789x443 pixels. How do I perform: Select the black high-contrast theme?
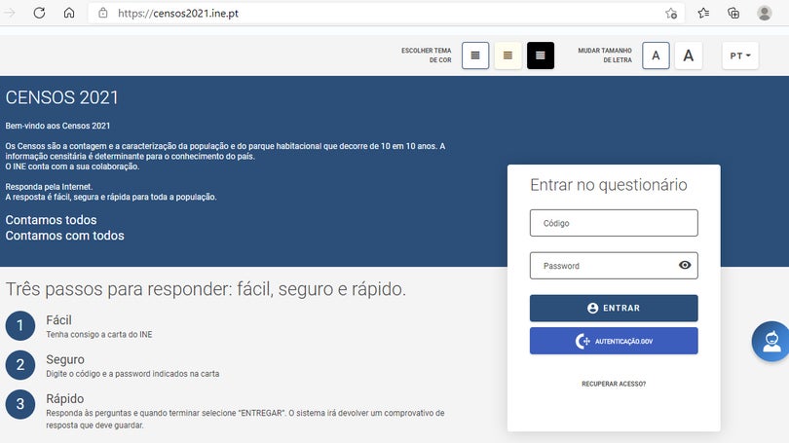click(x=541, y=55)
